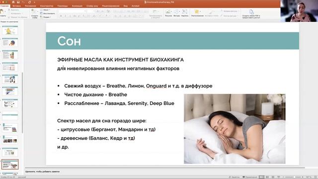The height and width of the screenshot is (179, 318).
Task: Toggle Italic formatting
Action: click(x=65, y=16)
